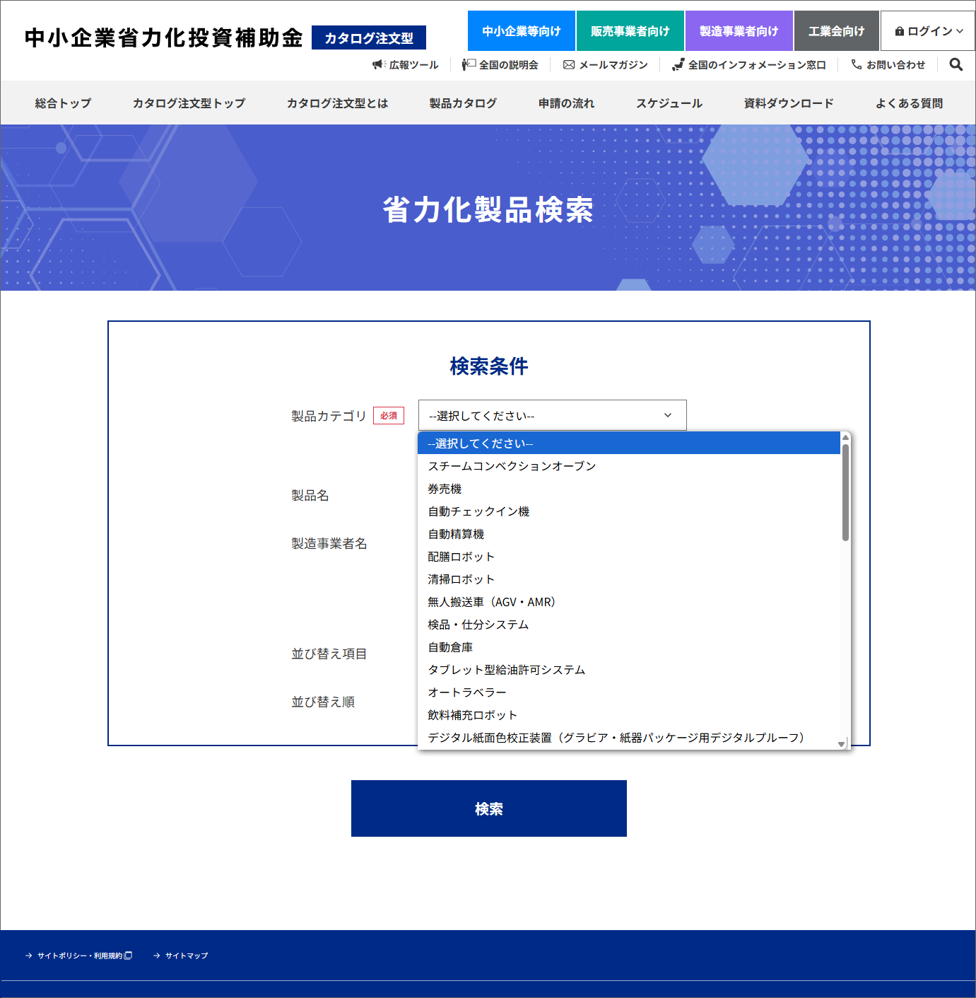Open 総合トップ in navigation menu

tap(64, 103)
